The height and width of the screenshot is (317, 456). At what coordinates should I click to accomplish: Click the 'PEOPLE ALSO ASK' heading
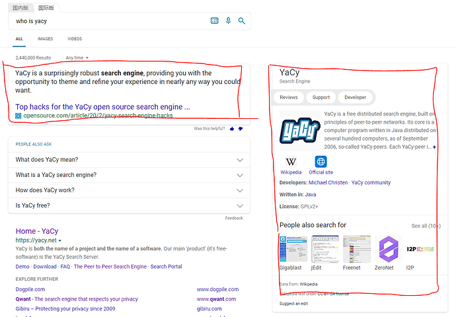coord(34,144)
